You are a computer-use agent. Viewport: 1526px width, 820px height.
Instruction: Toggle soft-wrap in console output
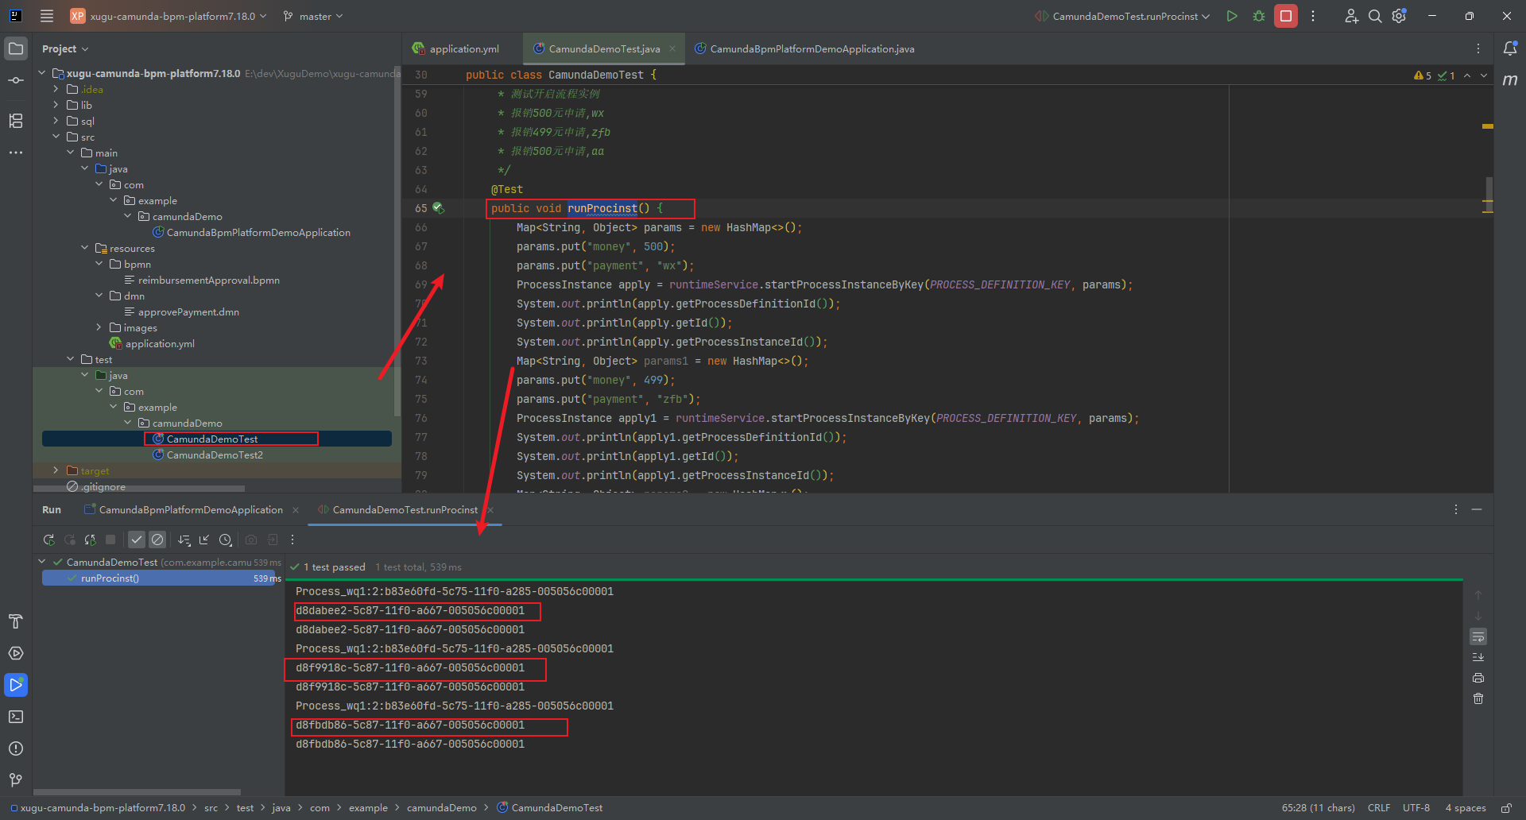pos(1478,637)
